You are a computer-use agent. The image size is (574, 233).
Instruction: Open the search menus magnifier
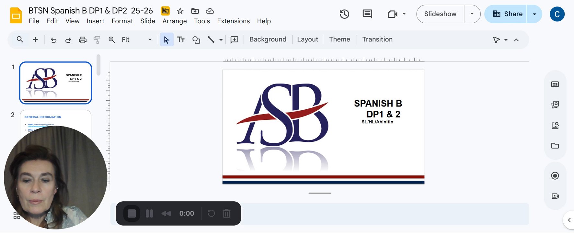(20, 39)
